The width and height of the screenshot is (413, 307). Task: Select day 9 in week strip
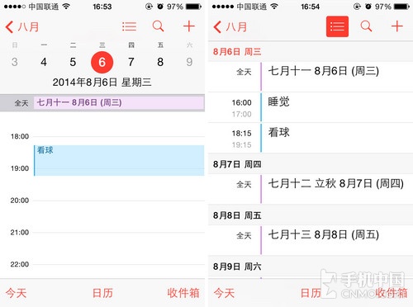(x=189, y=62)
